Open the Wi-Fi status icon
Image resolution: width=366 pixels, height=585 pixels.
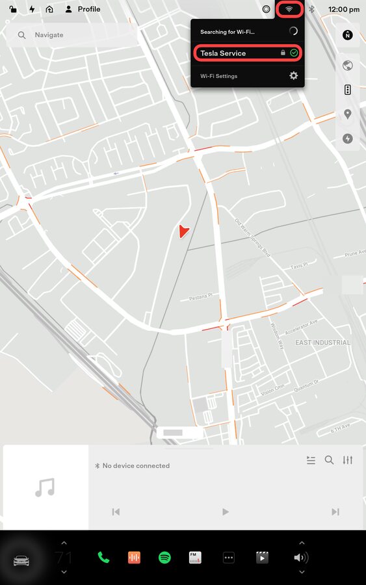click(x=289, y=9)
